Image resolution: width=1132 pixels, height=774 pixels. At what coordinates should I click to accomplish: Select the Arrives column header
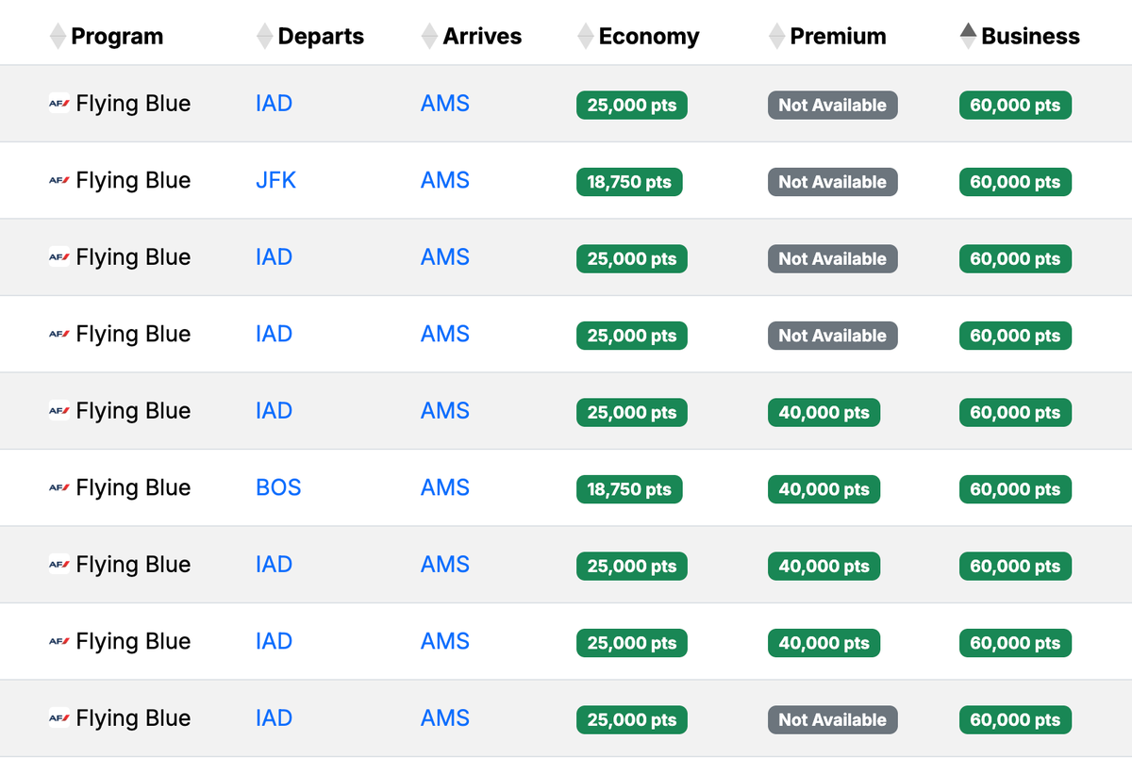pos(481,36)
